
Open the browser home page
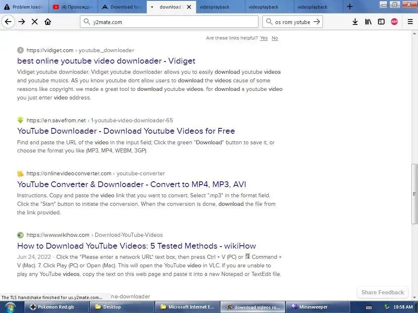48,22
